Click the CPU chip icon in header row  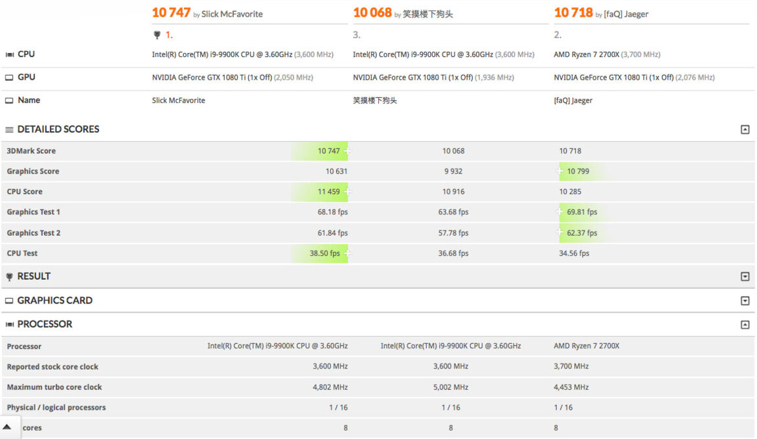pyautogui.click(x=9, y=54)
